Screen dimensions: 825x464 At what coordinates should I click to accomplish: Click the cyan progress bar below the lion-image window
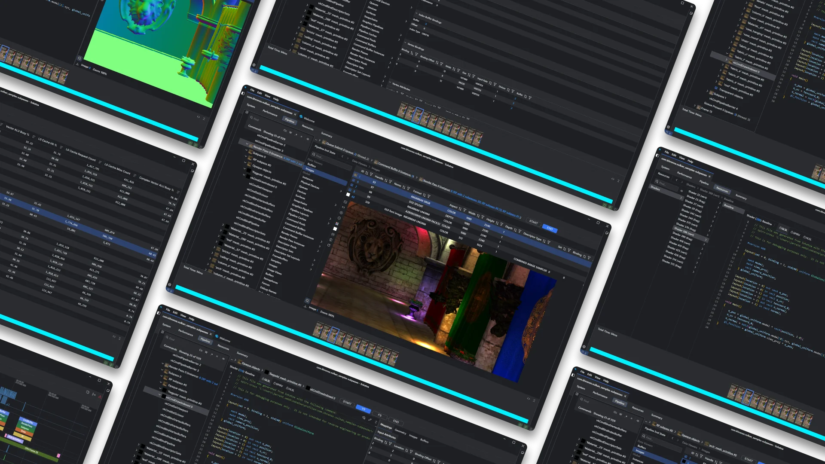(351, 354)
